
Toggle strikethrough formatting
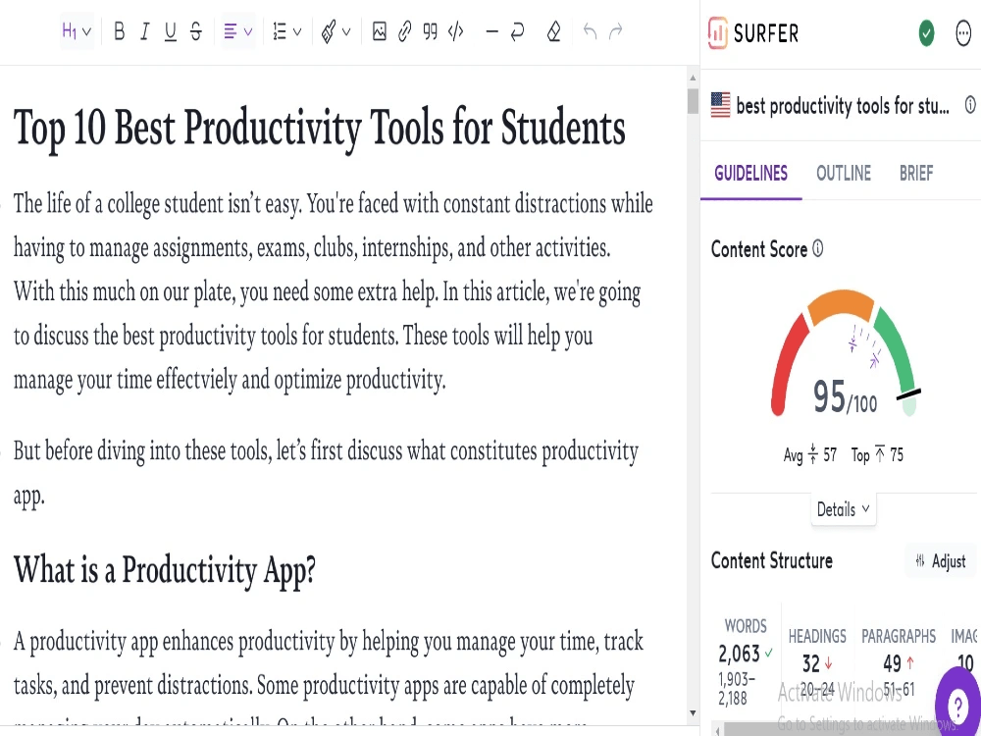coord(196,31)
